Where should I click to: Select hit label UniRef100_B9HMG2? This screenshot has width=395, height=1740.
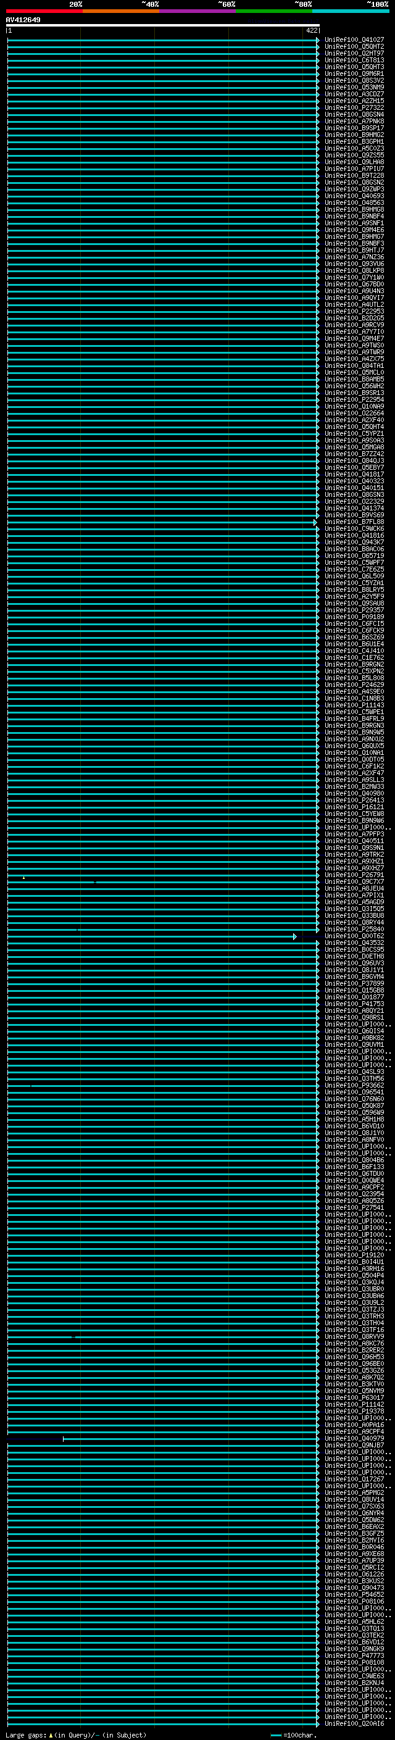click(354, 135)
